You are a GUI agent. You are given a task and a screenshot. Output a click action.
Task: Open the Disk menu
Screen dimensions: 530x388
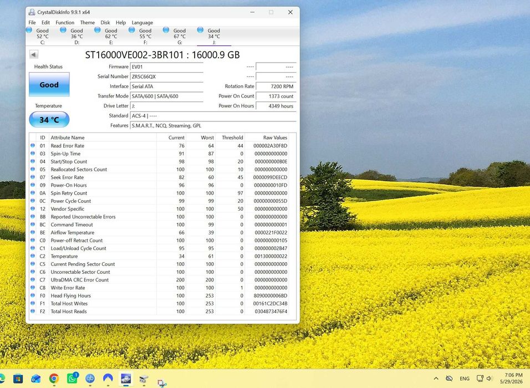[105, 22]
